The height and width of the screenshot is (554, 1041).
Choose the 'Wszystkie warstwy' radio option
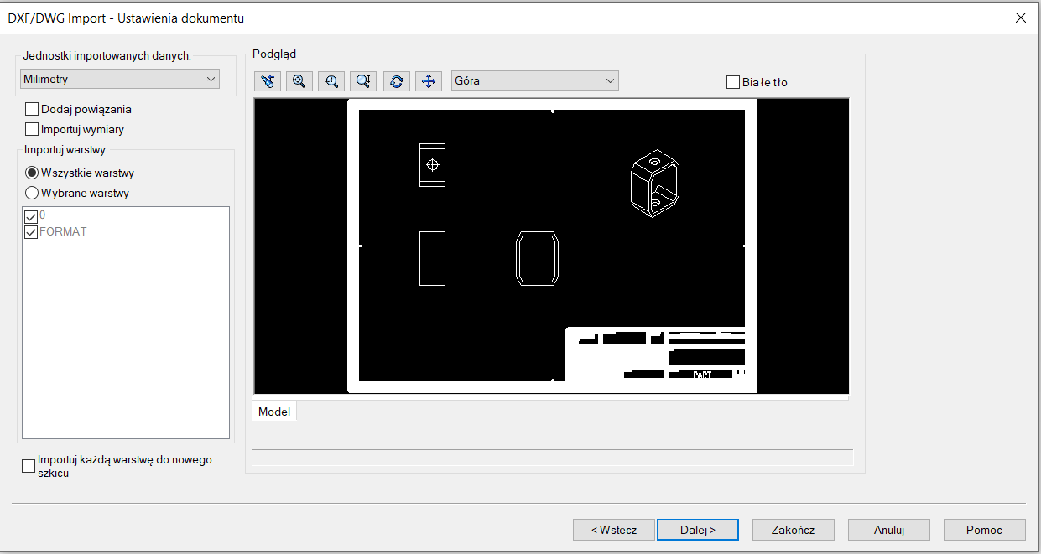tap(33, 173)
